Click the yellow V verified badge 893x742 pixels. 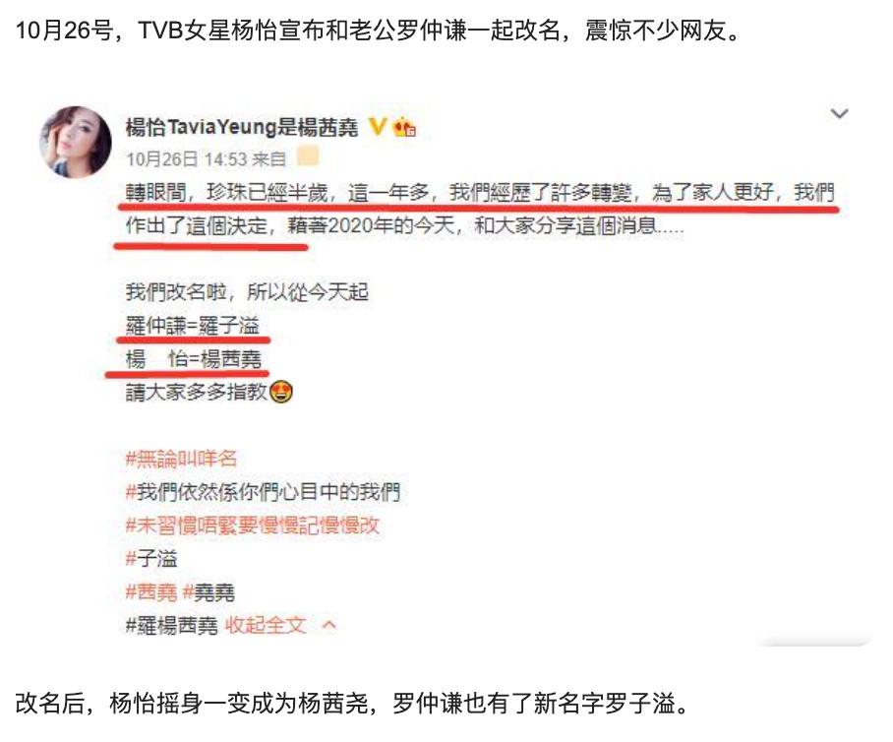point(378,127)
